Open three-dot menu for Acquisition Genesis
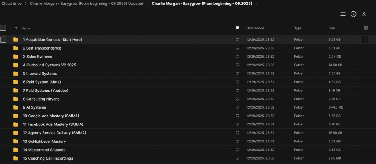Image resolution: width=376 pixels, height=164 pixels. coord(365,40)
